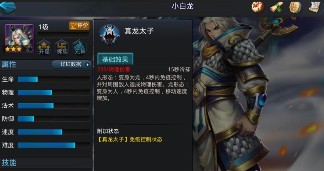Open the red 试 trial icon
324x171 pixels.
[x=258, y=7]
